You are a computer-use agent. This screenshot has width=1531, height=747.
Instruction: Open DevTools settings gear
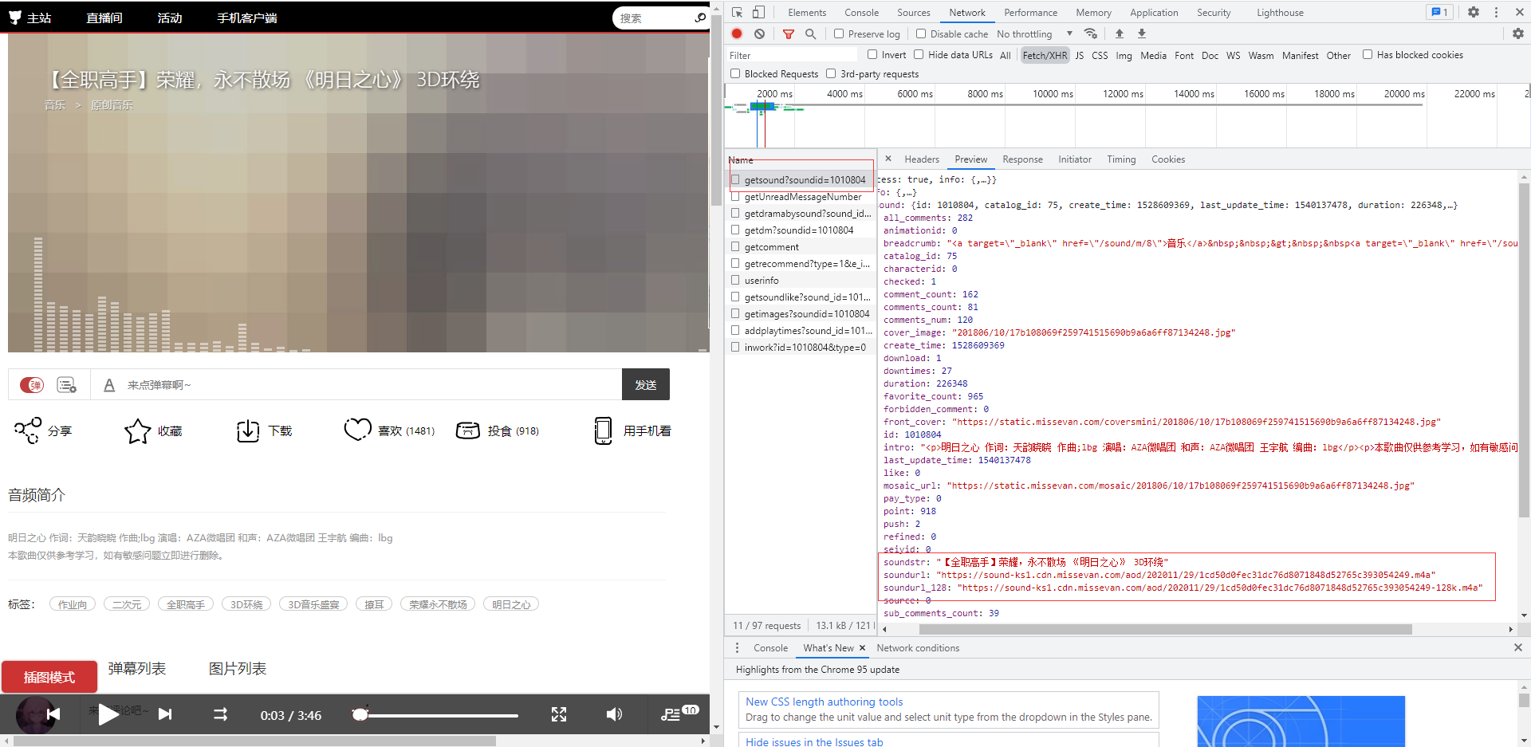click(1474, 12)
